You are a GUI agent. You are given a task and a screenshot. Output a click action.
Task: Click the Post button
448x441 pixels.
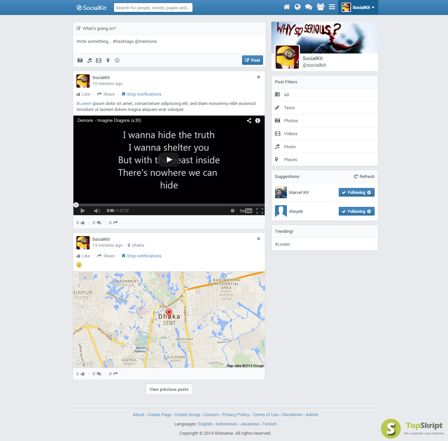coord(252,60)
